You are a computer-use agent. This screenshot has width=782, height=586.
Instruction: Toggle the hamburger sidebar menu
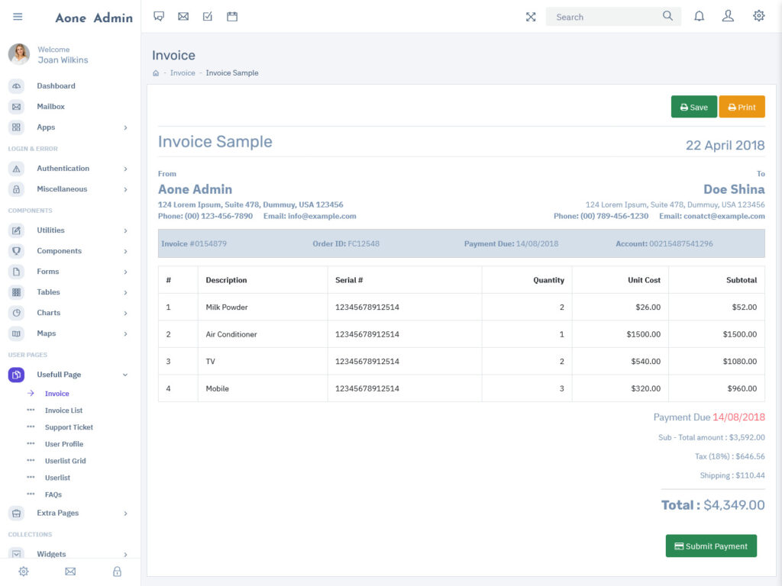coord(18,17)
